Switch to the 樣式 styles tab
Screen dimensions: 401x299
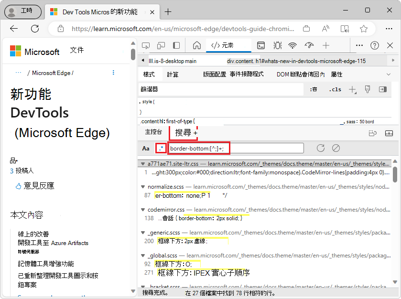pyautogui.click(x=149, y=75)
